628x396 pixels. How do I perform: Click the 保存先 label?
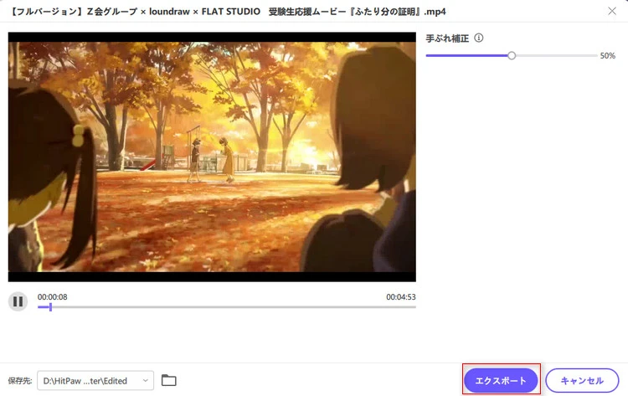[19, 381]
